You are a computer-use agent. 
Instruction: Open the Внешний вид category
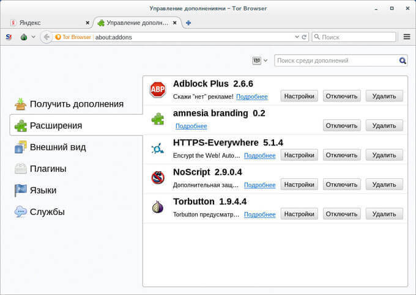(76, 147)
